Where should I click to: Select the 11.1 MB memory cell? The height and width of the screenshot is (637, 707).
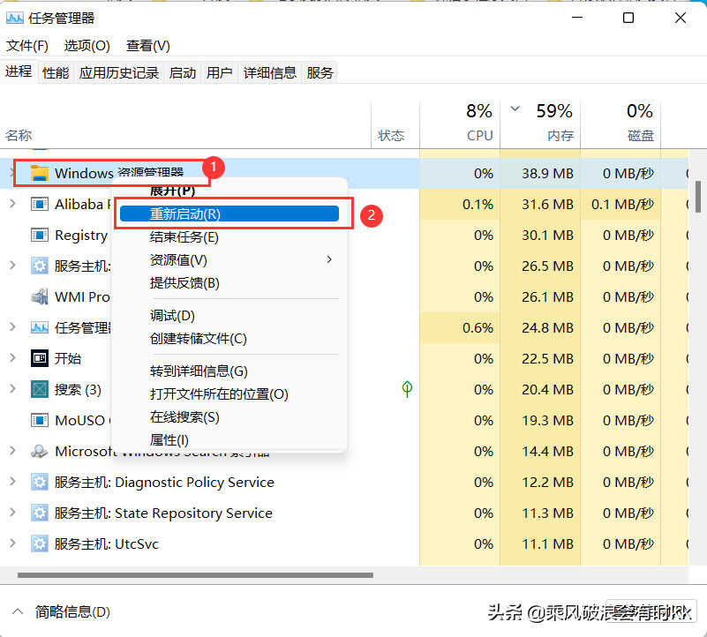(540, 544)
